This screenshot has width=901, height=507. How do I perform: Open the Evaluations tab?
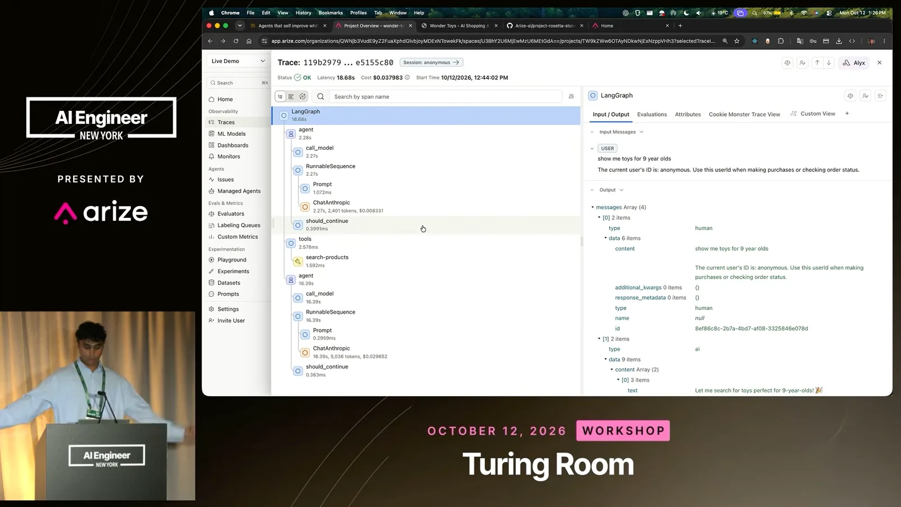pos(652,114)
